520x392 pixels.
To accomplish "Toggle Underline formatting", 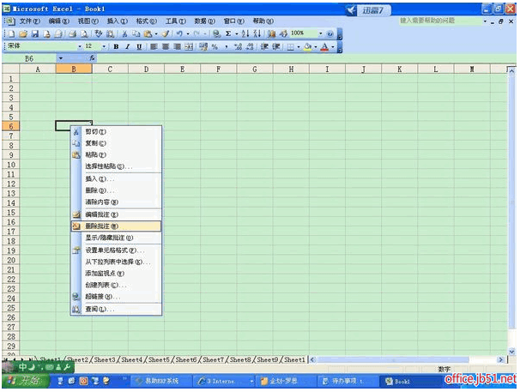I will click(x=139, y=47).
